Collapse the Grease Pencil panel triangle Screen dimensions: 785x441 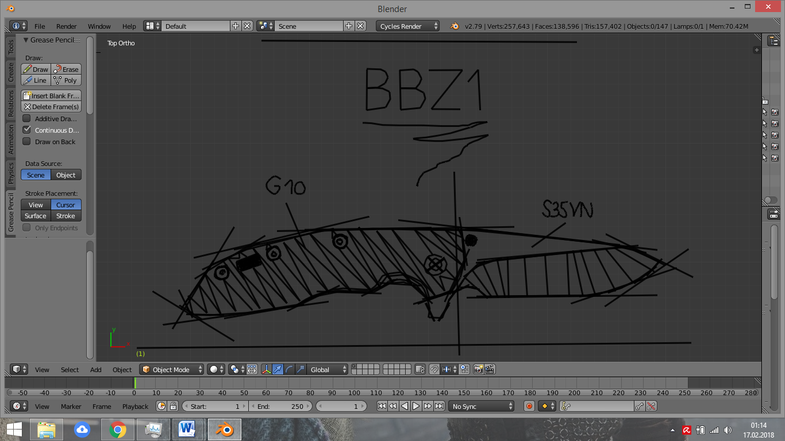(x=26, y=40)
